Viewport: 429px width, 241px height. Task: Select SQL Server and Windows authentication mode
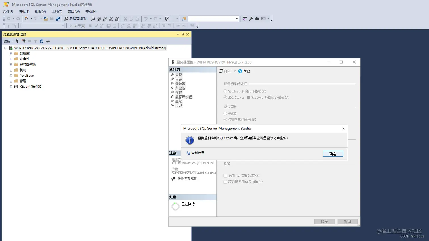(225, 97)
